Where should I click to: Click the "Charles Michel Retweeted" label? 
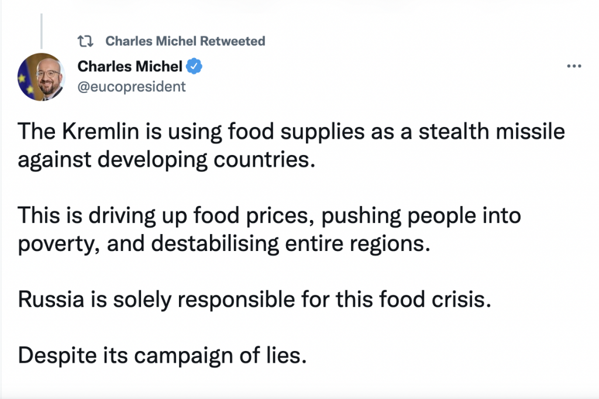[x=185, y=41]
